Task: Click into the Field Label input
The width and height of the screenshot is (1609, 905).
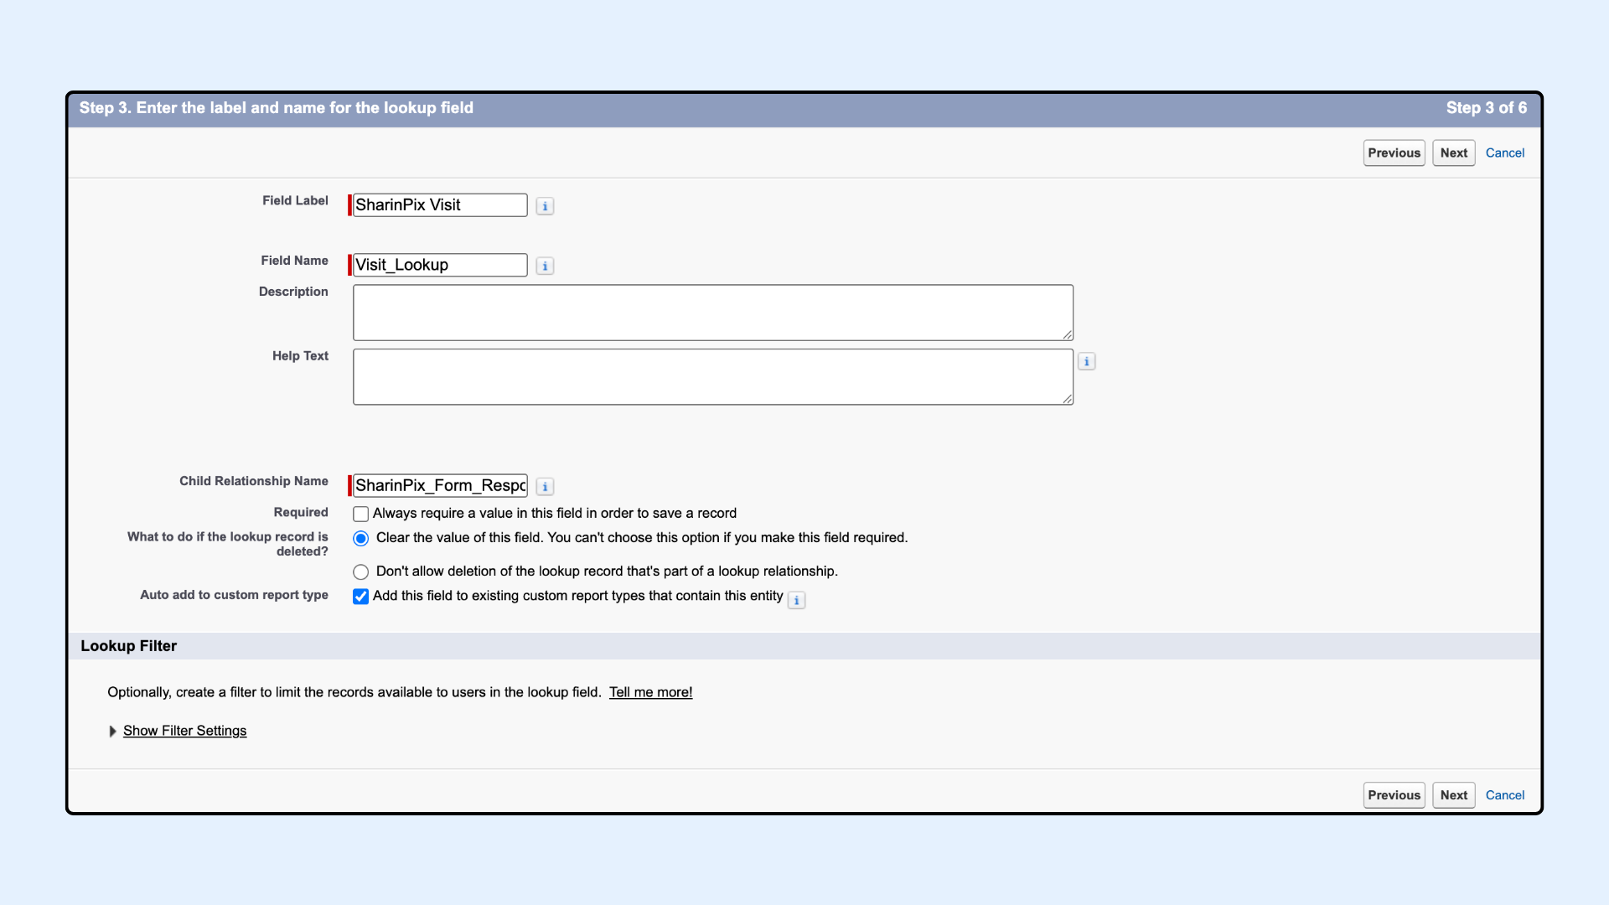Action: pyautogui.click(x=439, y=205)
